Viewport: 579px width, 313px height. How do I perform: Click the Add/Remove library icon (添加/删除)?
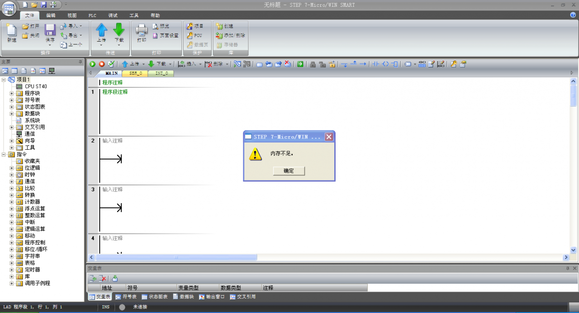click(x=220, y=35)
